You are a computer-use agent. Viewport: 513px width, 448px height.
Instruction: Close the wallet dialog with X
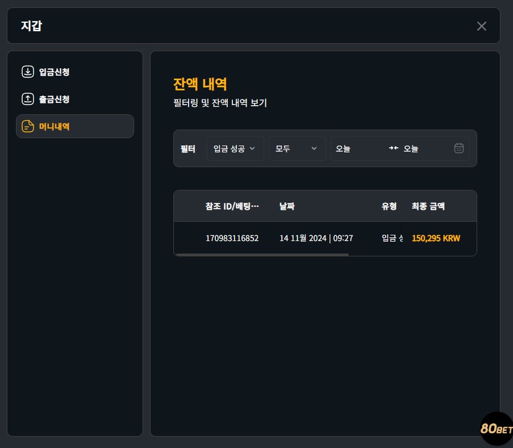[481, 26]
